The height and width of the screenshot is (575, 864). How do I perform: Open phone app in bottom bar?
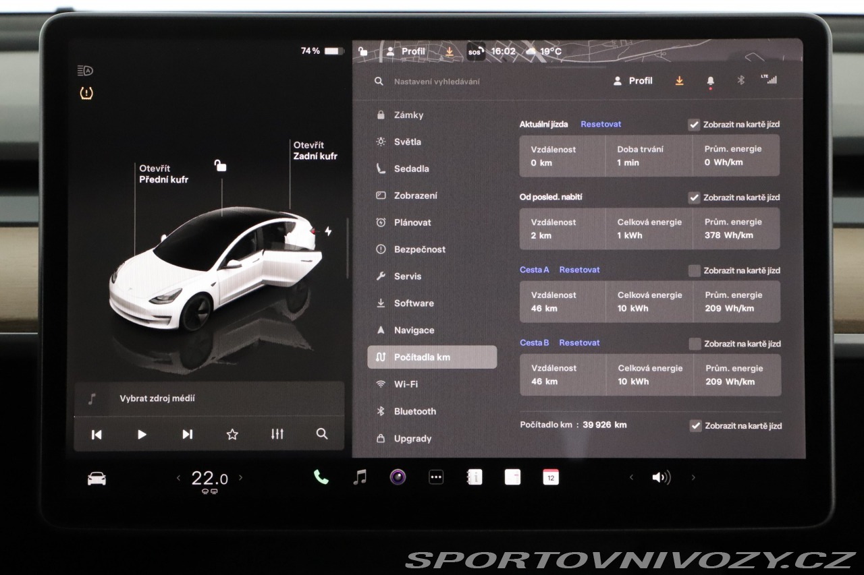(321, 477)
